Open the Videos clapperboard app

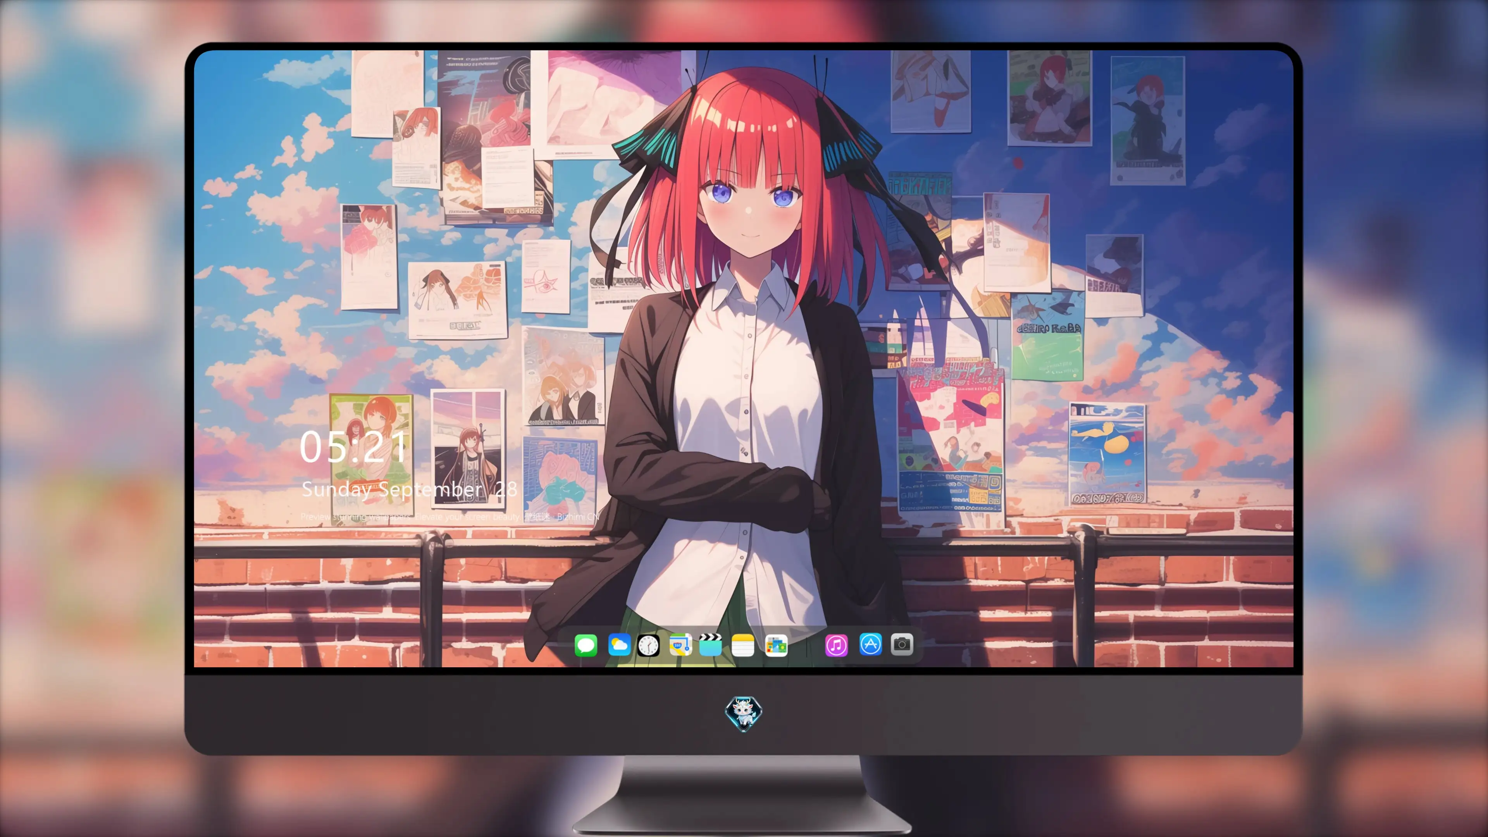[x=711, y=645]
